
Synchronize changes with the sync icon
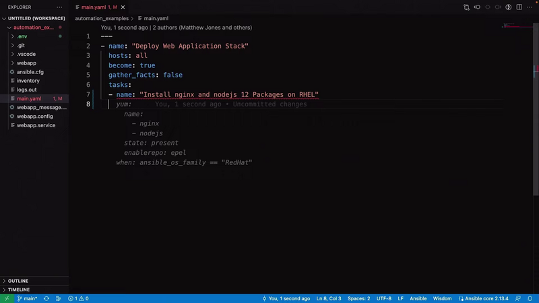[x=46, y=298]
